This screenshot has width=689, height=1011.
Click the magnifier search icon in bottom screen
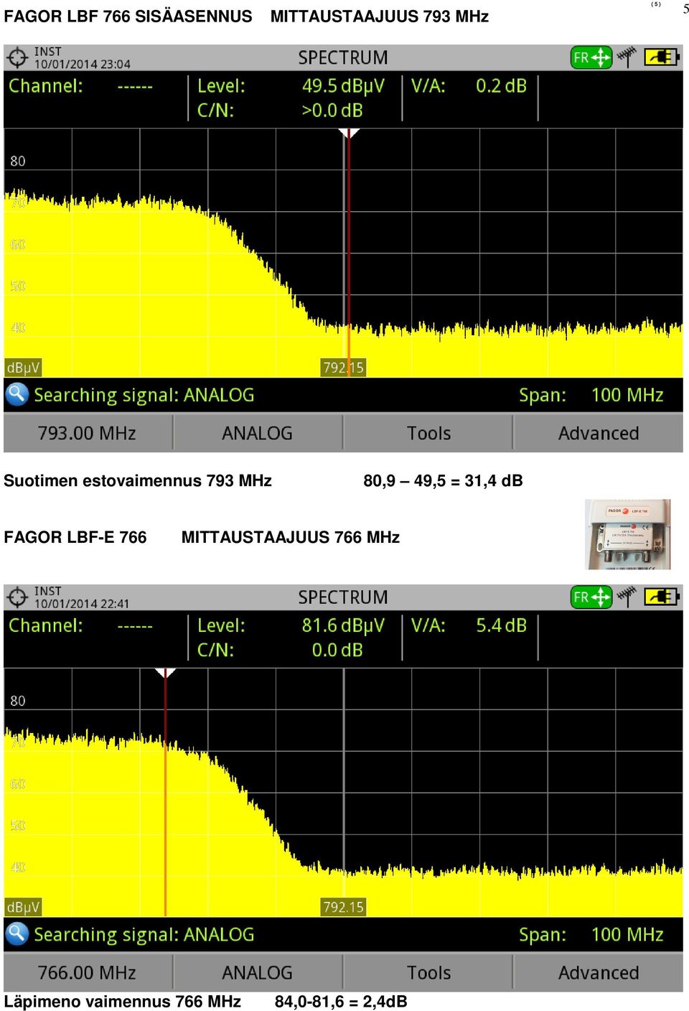17,934
